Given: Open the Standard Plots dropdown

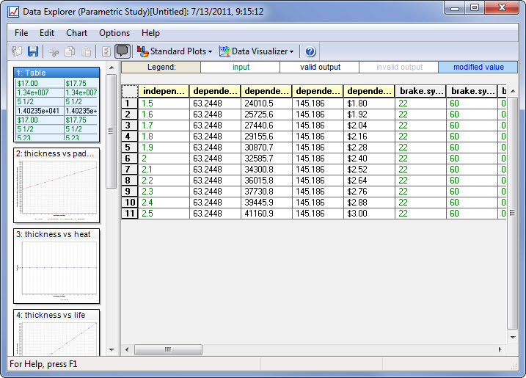Looking at the screenshot, I should pyautogui.click(x=175, y=51).
